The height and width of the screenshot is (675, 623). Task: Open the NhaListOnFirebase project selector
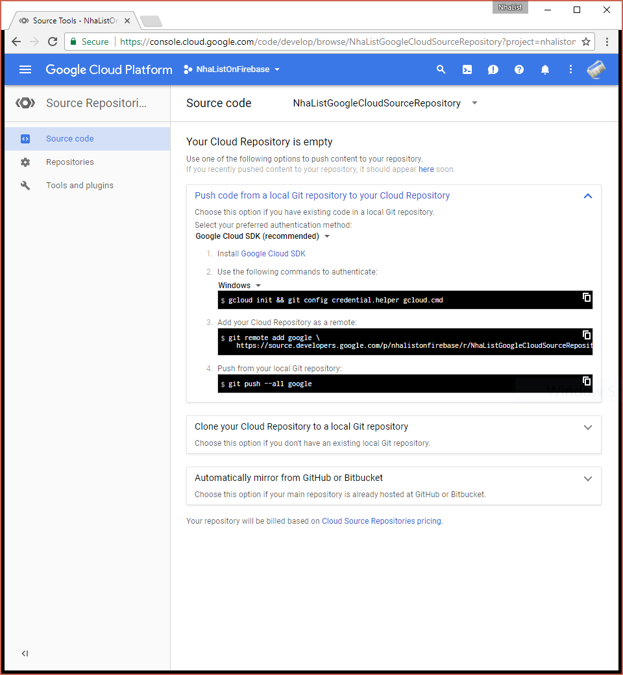point(232,69)
